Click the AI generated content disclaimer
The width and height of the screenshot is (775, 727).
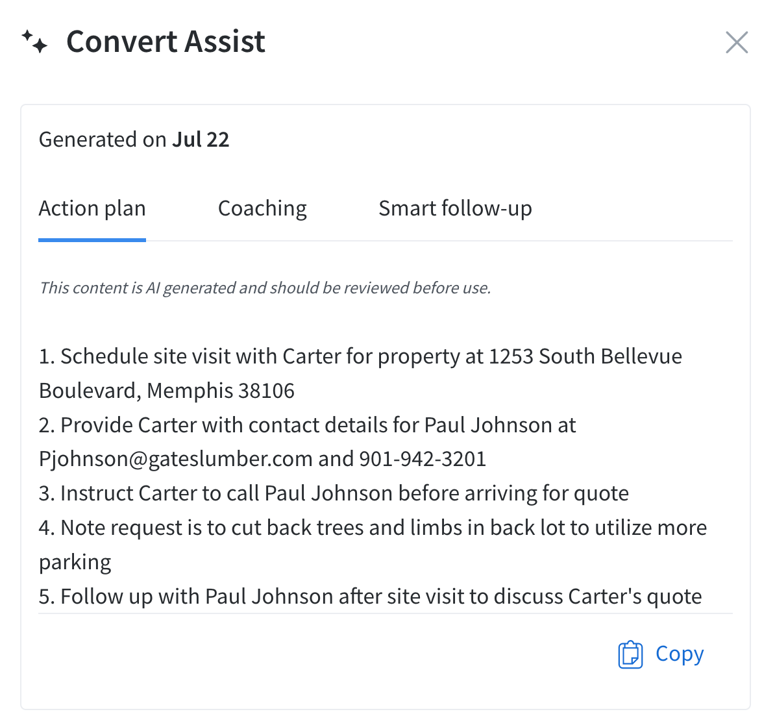(x=265, y=288)
